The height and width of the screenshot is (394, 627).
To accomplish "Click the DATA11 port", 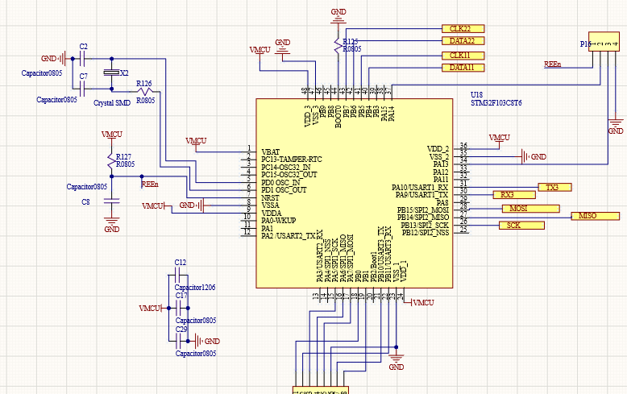I will coord(463,68).
